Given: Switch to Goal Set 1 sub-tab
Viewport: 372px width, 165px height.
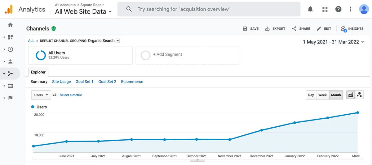Looking at the screenshot, I should click(x=84, y=82).
